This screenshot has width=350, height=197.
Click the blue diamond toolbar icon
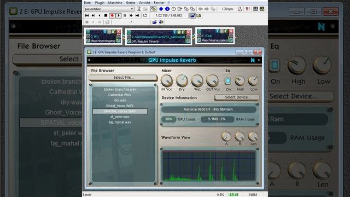click(x=161, y=9)
